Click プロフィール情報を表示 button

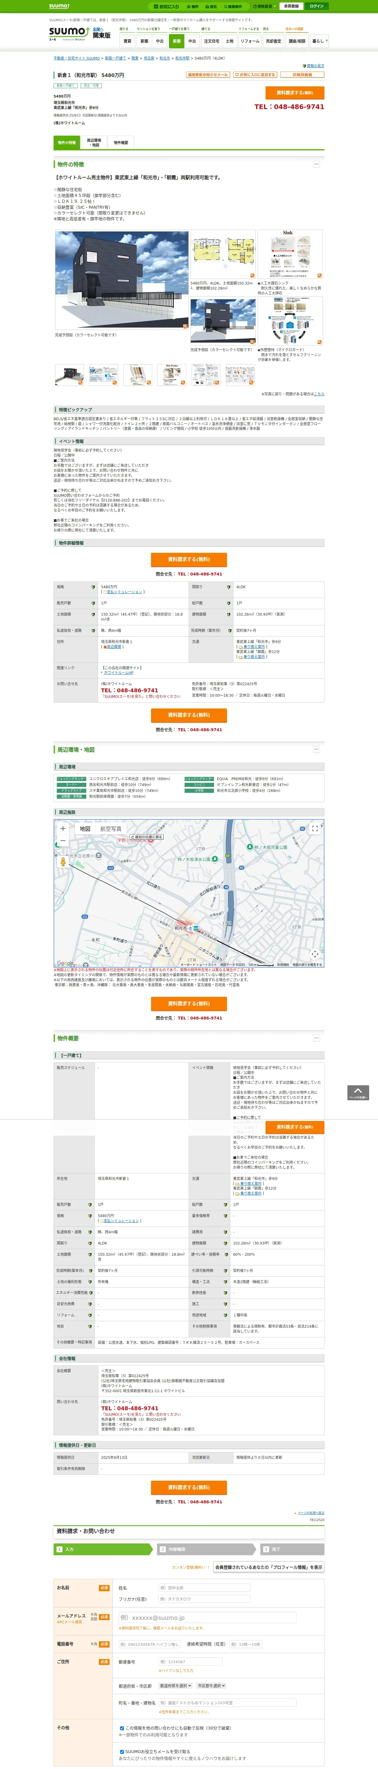point(269,1567)
